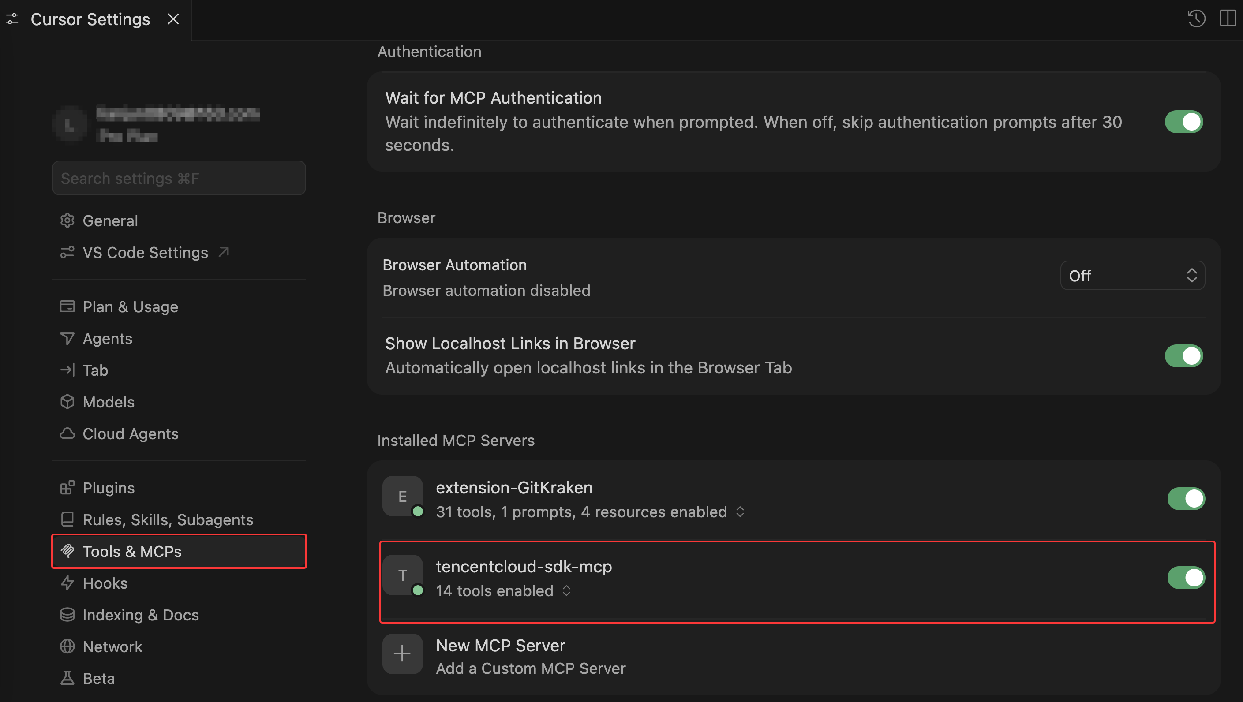Click the Beta flask icon

pyautogui.click(x=67, y=678)
